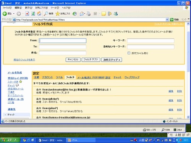The height and width of the screenshot is (143, 191).
Task: Click the 件名 subject input field
Action: click(x=63, y=53)
